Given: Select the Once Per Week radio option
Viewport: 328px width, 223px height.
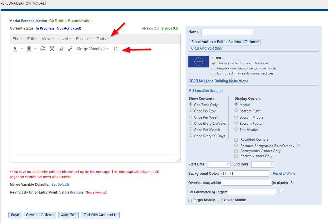Looking at the screenshot, I should click(191, 117).
